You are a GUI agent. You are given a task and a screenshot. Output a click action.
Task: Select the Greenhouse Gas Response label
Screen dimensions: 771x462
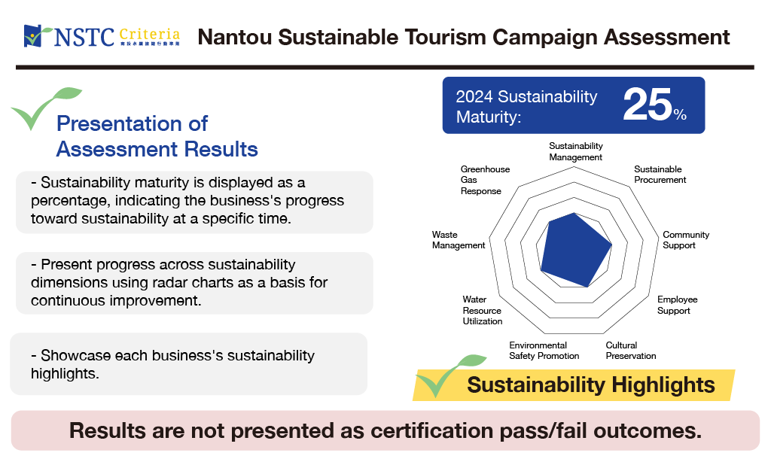coord(485,180)
